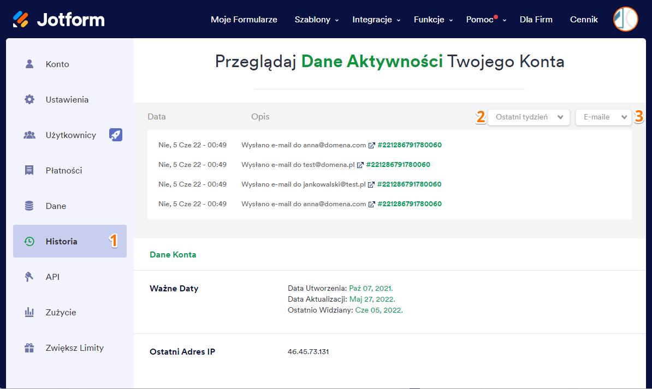Select the Konto person icon in sidebar
652x389 pixels.
pyautogui.click(x=28, y=64)
